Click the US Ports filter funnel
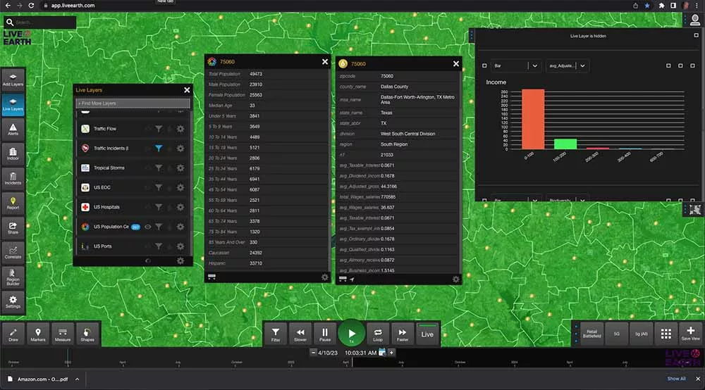 point(159,246)
